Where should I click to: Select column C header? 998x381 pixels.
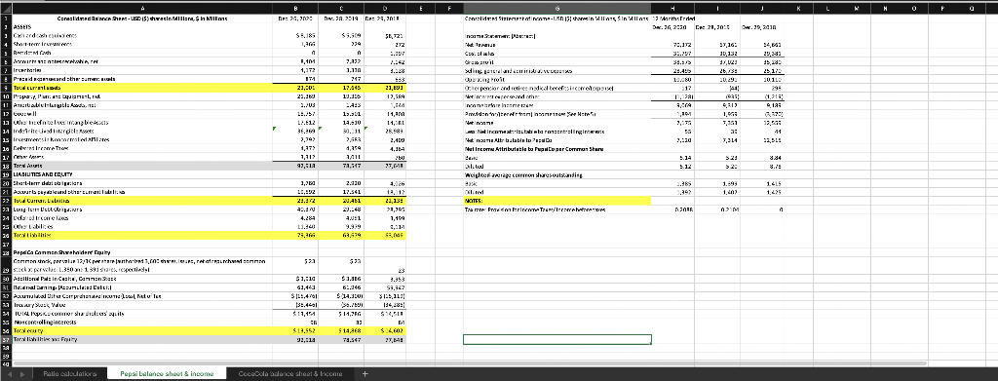(342, 7)
